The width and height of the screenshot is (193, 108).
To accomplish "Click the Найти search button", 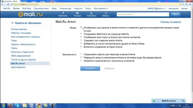I will point(176,14).
